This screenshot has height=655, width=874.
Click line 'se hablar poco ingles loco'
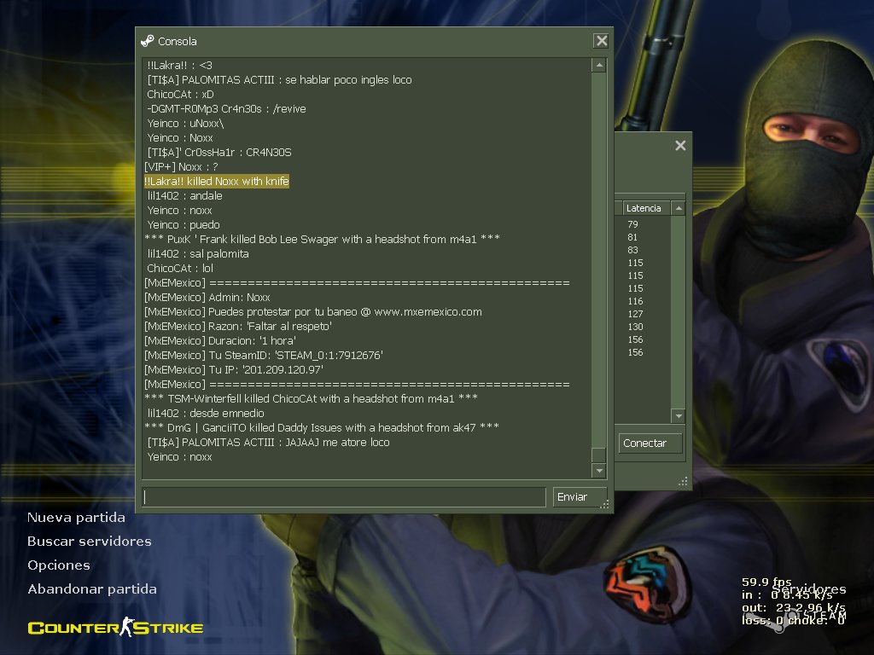tap(279, 79)
